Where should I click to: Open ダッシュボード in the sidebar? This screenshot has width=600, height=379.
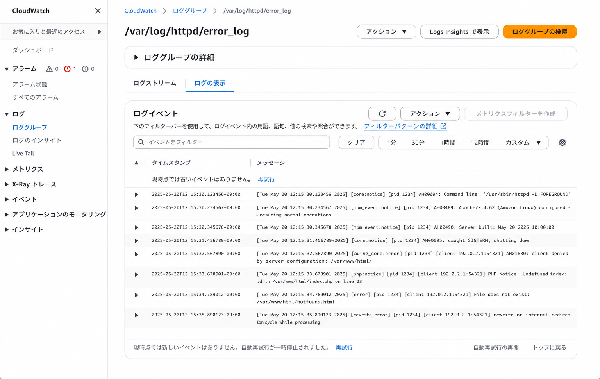point(33,50)
